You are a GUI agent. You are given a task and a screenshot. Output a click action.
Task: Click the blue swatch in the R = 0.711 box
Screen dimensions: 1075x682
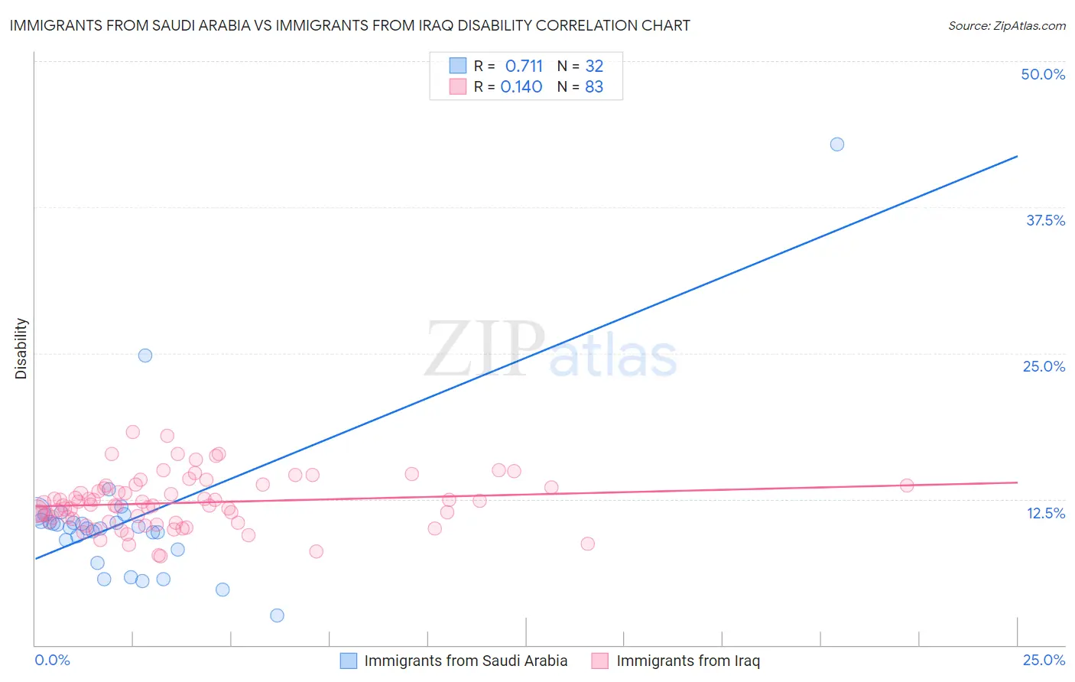(457, 65)
